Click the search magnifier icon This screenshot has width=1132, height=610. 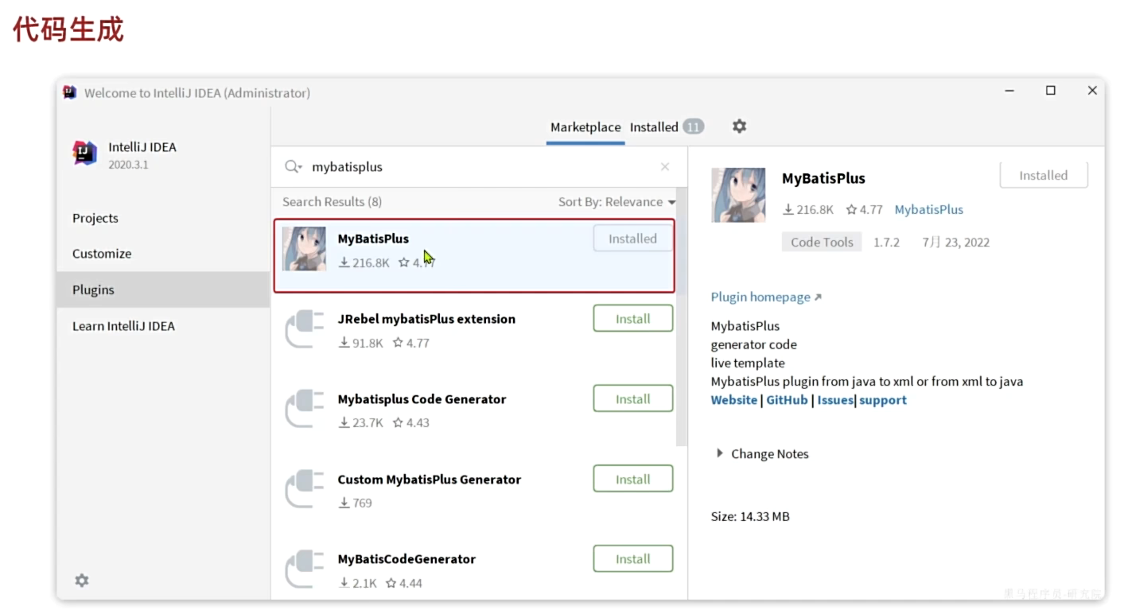294,167
